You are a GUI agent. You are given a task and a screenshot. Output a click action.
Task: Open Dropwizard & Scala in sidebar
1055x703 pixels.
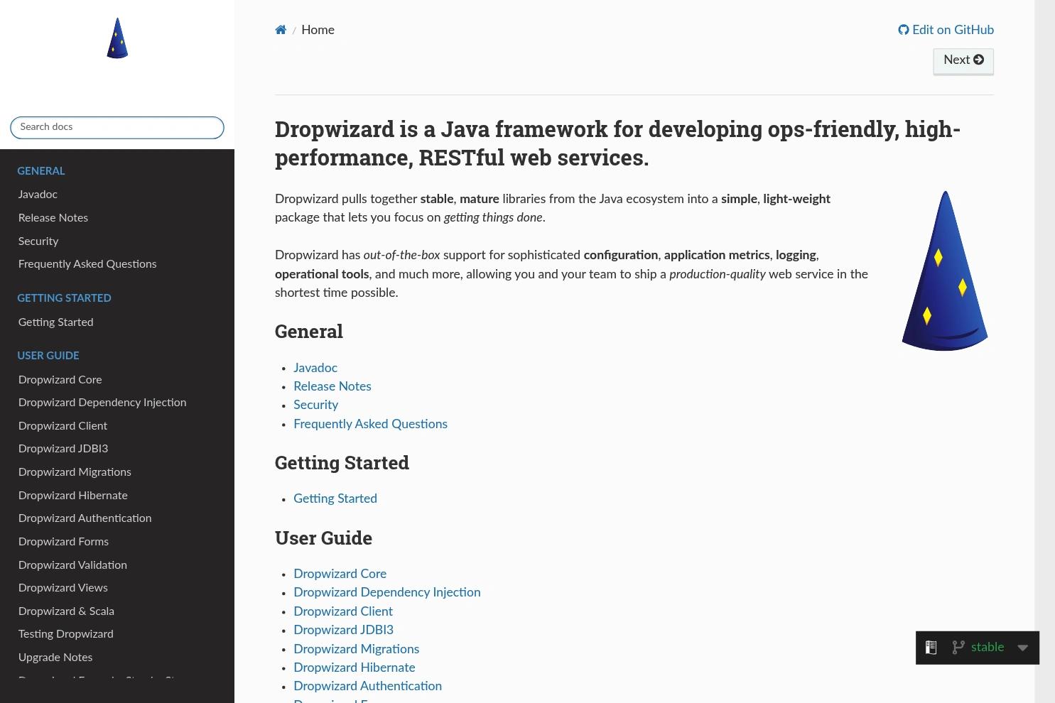pyautogui.click(x=66, y=611)
